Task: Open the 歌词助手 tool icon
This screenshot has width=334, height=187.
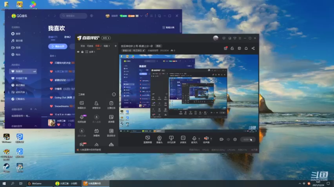Action: pos(111,133)
